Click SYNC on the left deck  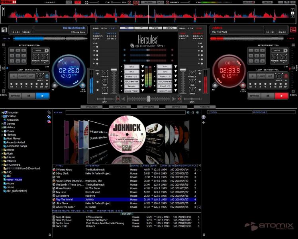pos(15,96)
